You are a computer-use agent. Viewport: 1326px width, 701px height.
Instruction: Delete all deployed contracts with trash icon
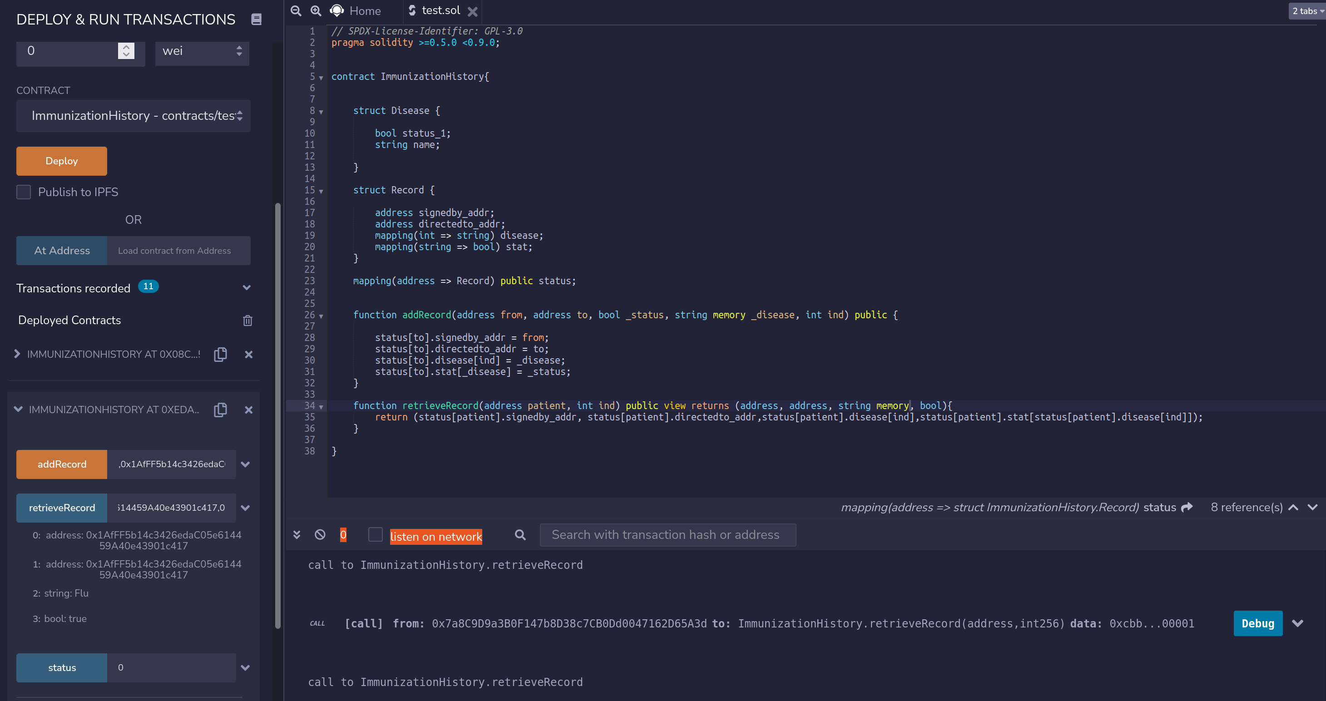pos(247,320)
